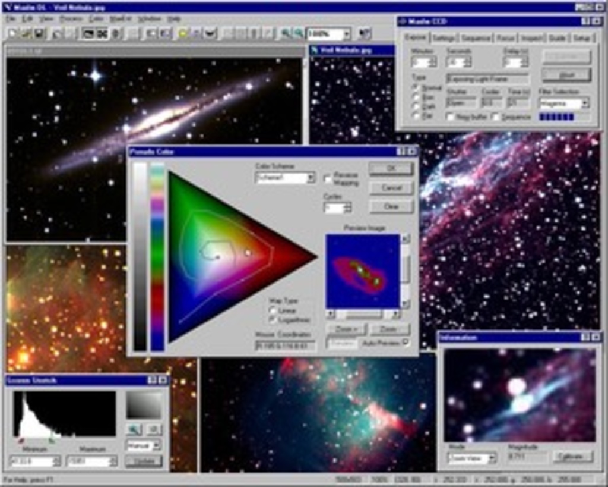Open the Screen Stretch magnifier tool

(x=134, y=429)
